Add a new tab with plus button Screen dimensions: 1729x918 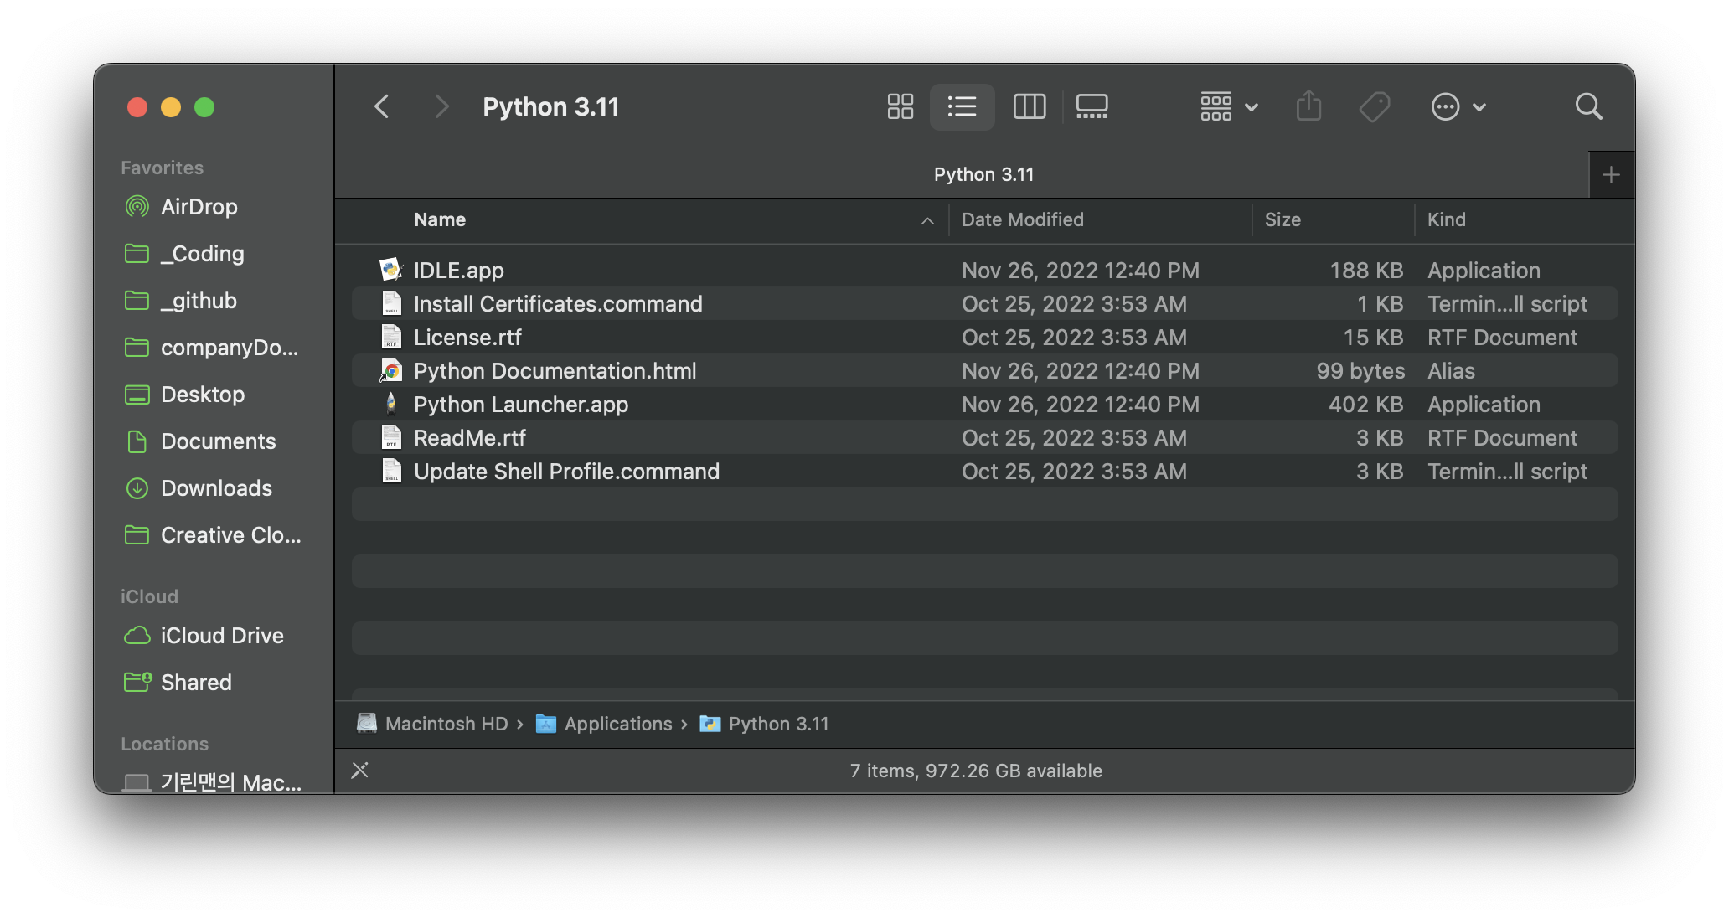(1610, 174)
